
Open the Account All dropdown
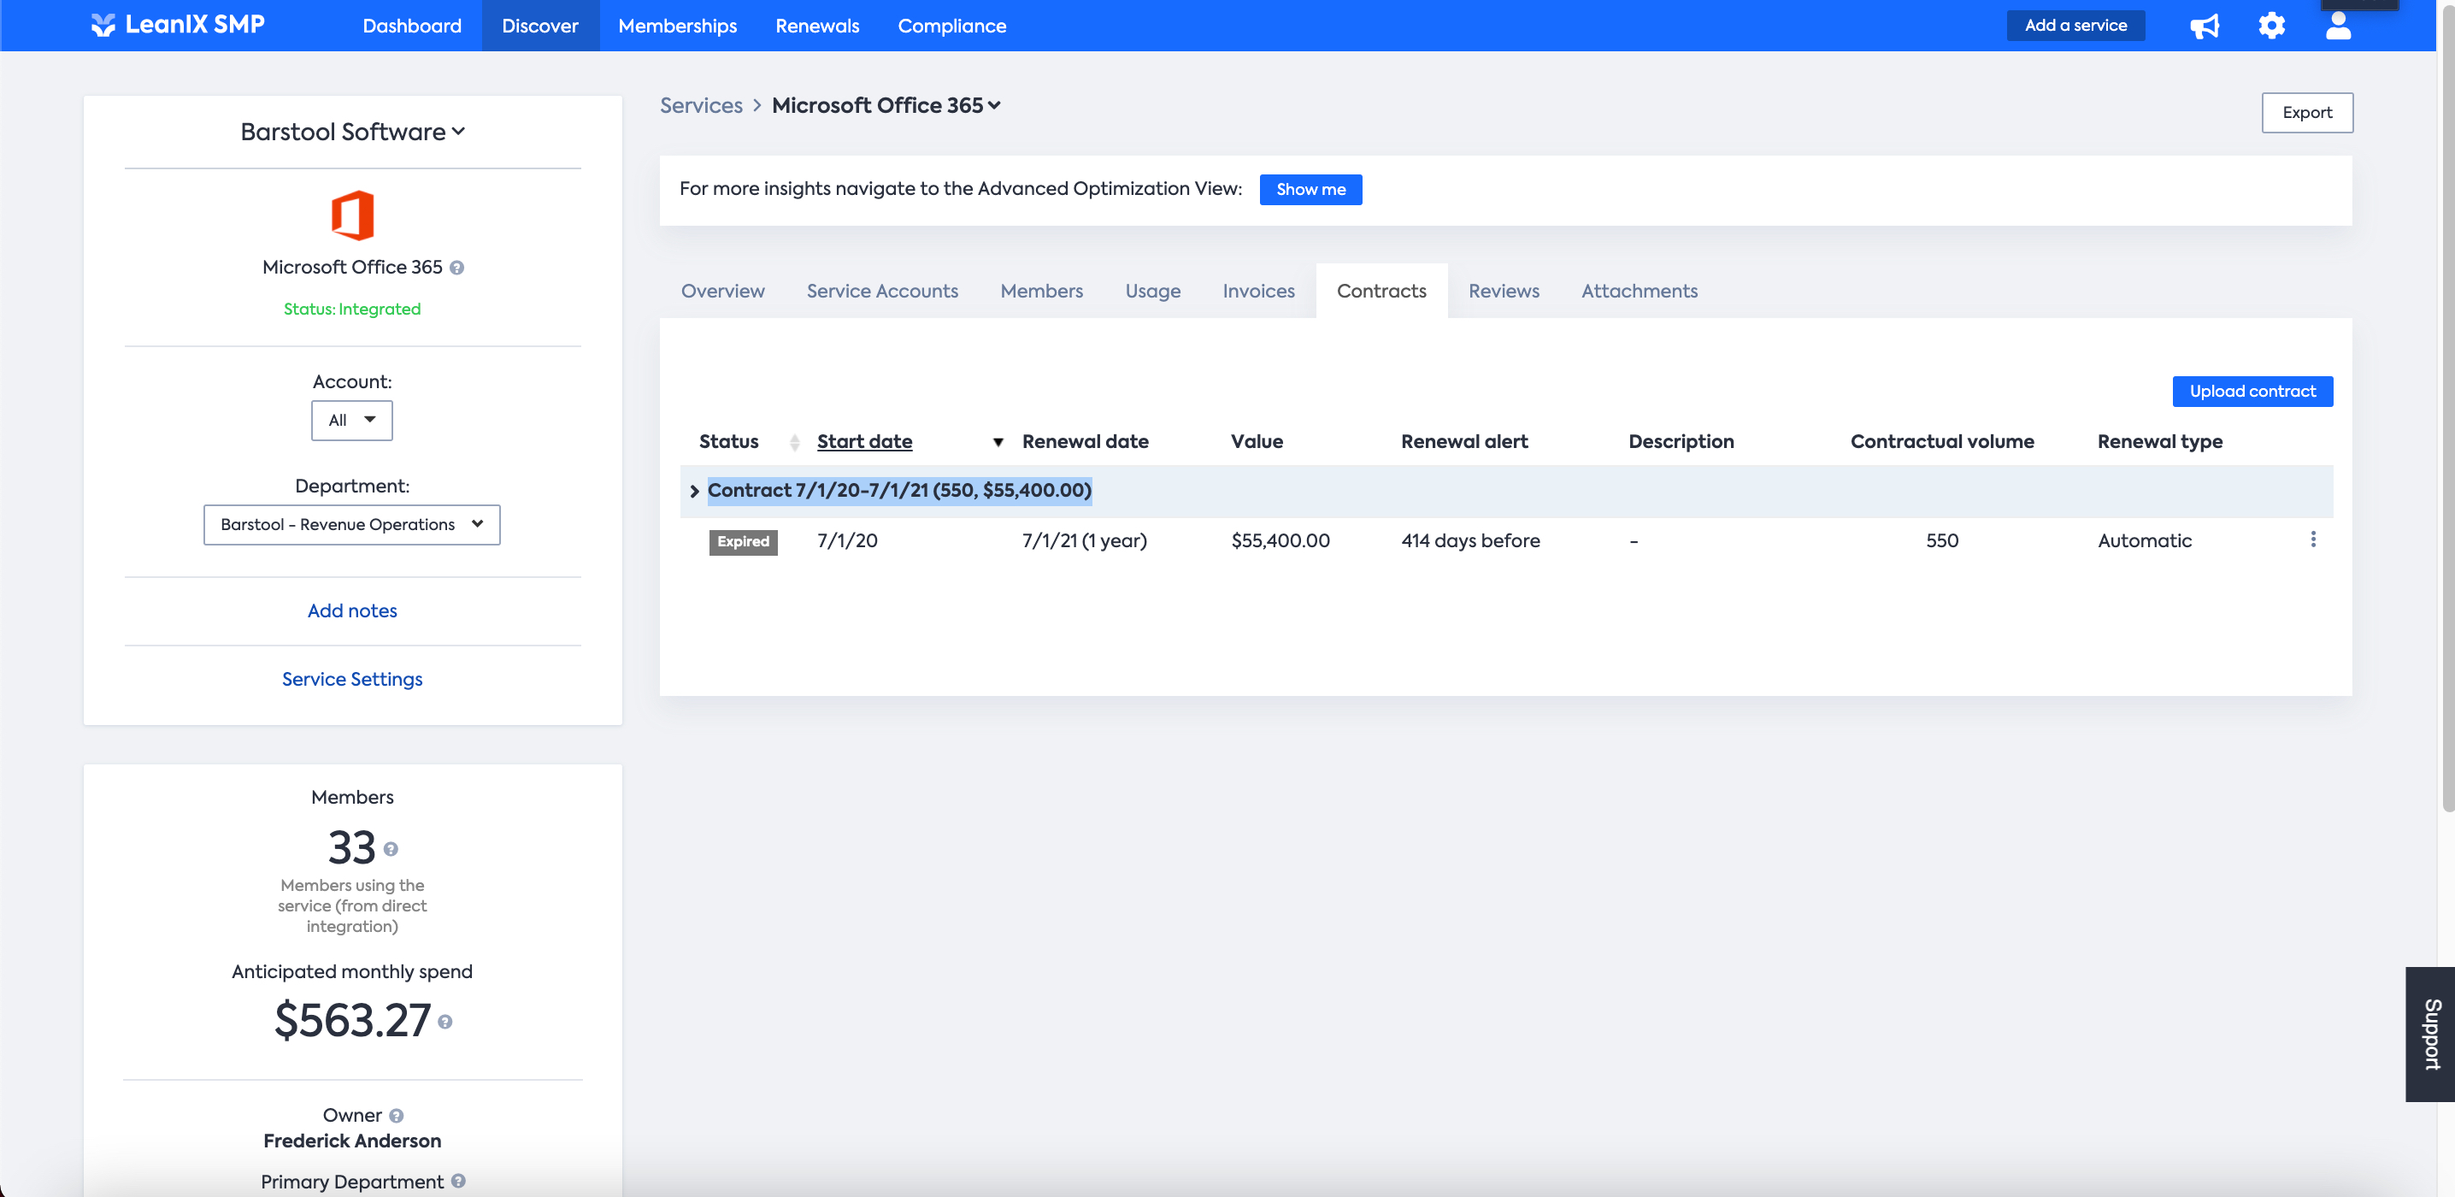click(351, 421)
